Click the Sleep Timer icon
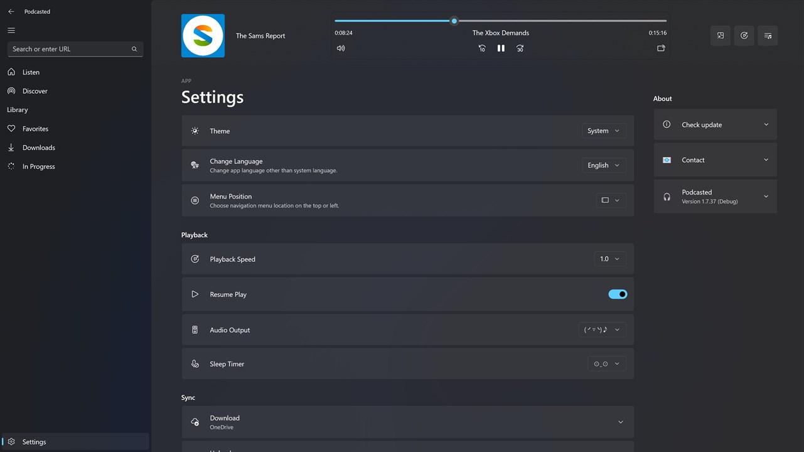 click(x=195, y=364)
